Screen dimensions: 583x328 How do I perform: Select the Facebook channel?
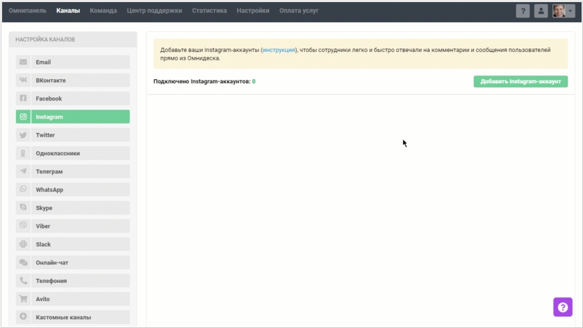pyautogui.click(x=73, y=98)
